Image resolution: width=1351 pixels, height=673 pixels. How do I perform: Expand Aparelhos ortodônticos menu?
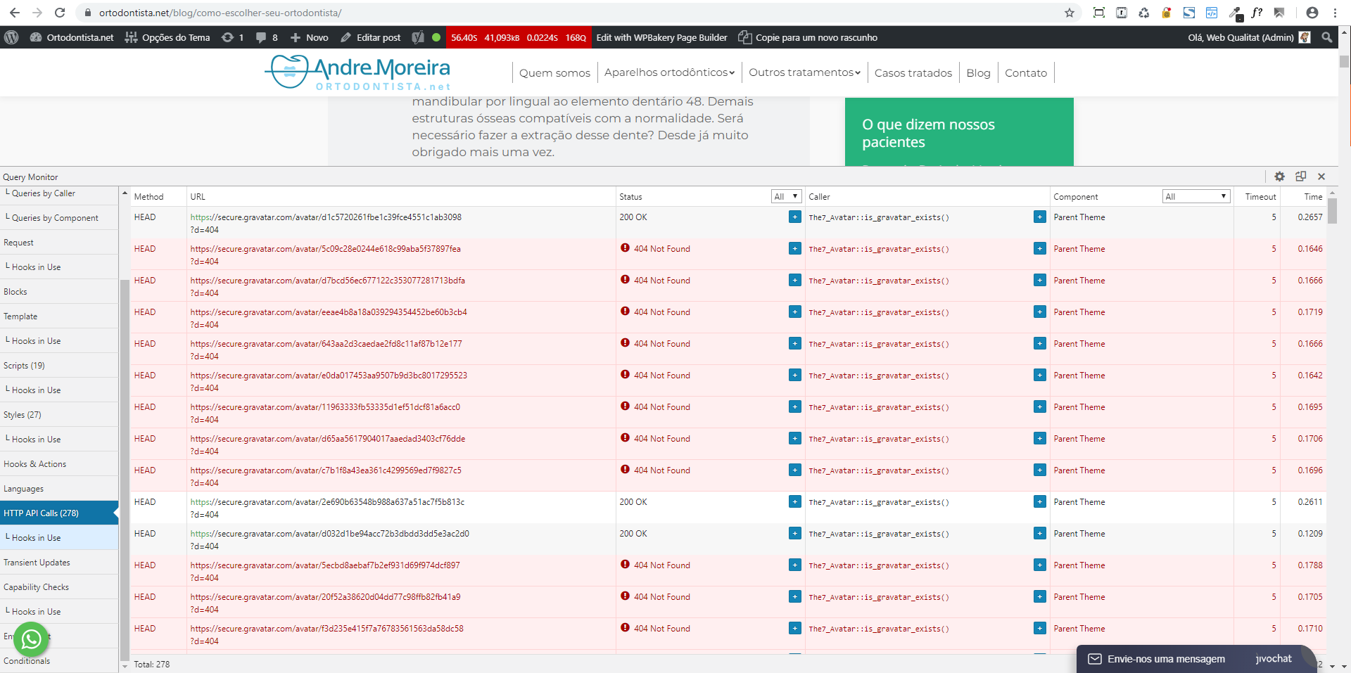click(x=669, y=72)
